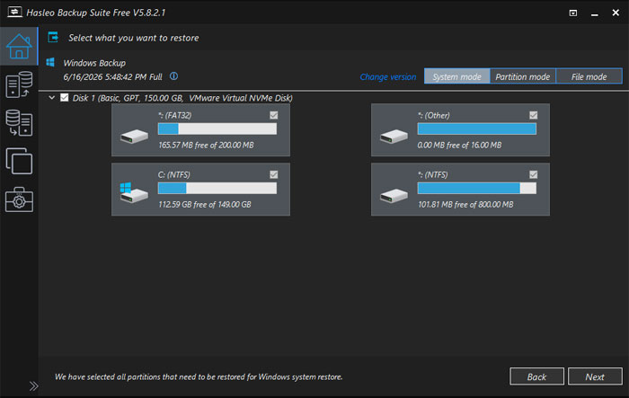629x398 pixels.
Task: Click the restore header icon
Action: [53, 38]
